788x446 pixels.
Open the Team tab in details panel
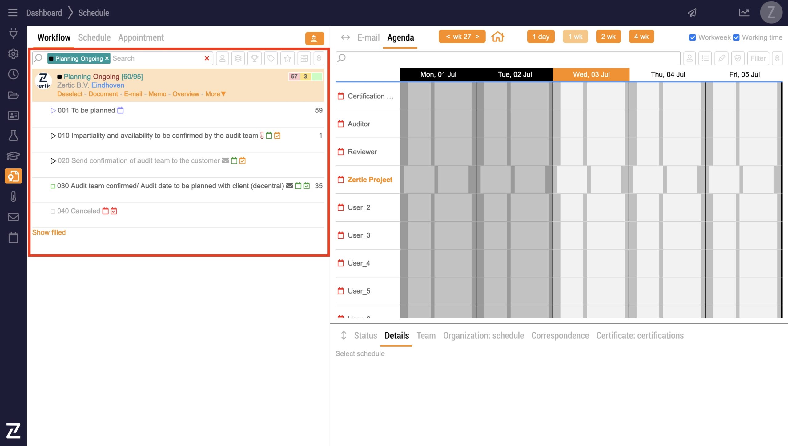coord(426,335)
